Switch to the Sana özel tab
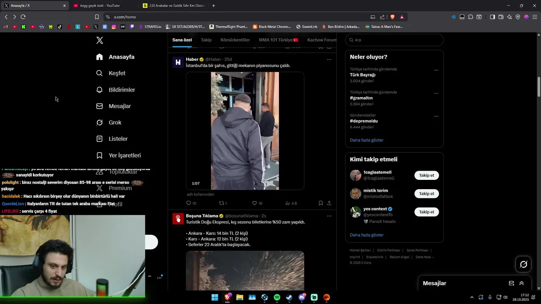Image resolution: width=541 pixels, height=304 pixels. coord(182,40)
